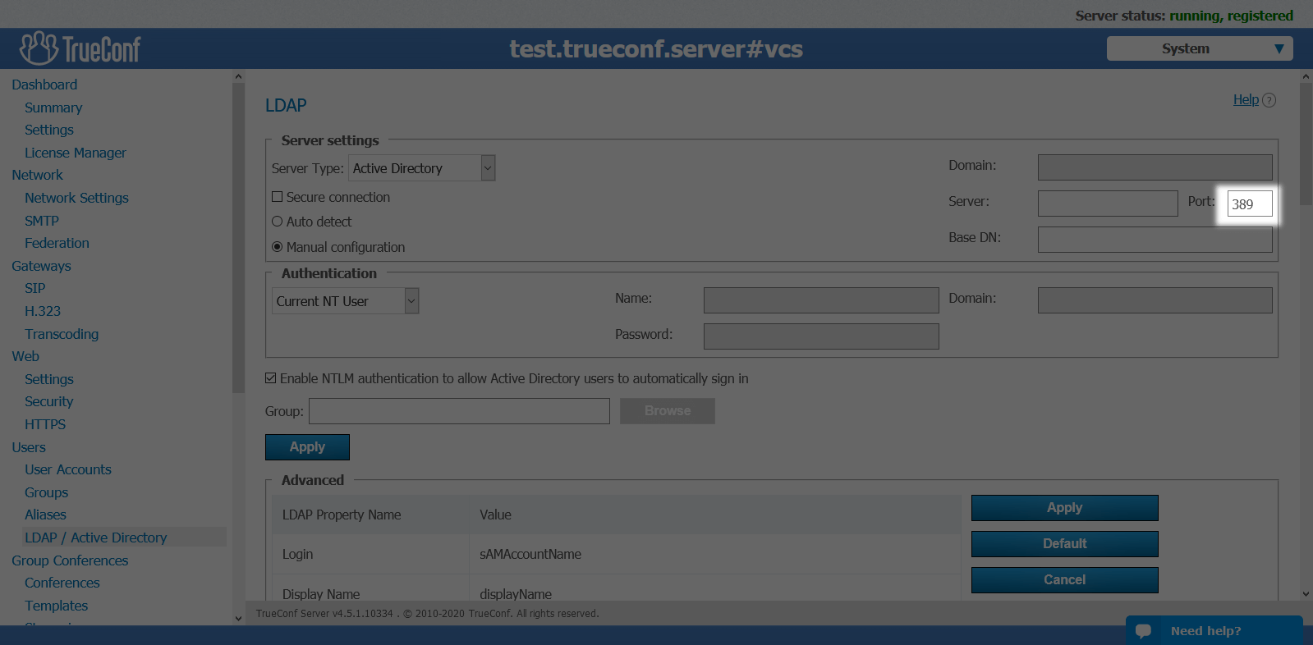Click the sidebar scroll down arrow
This screenshot has width=1313, height=645.
coord(238,619)
